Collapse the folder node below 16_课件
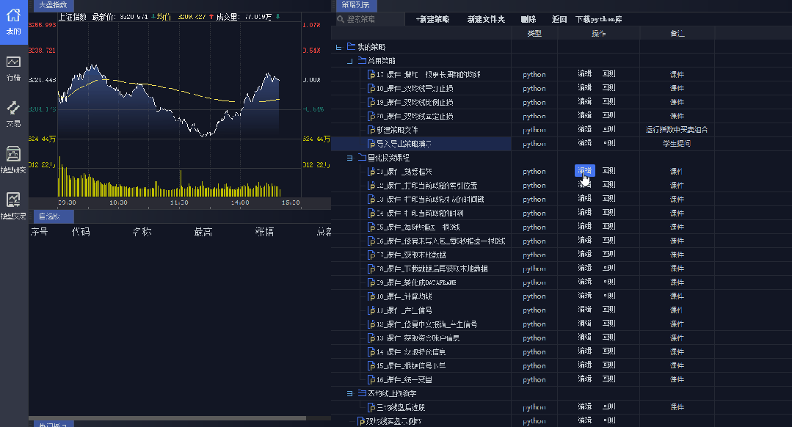 tap(349, 394)
